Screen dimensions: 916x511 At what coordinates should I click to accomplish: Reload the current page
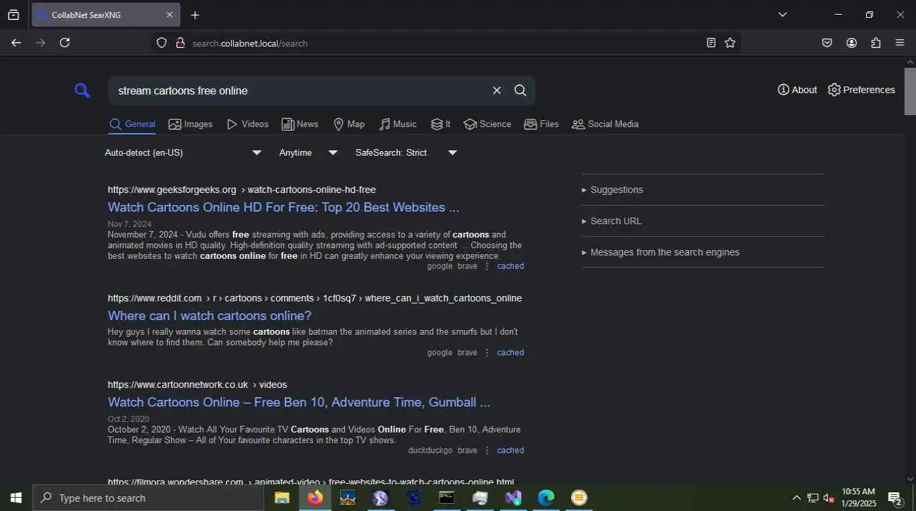(x=65, y=43)
